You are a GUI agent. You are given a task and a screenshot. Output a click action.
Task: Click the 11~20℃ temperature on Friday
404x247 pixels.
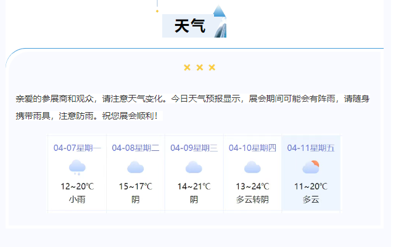[x=311, y=187]
